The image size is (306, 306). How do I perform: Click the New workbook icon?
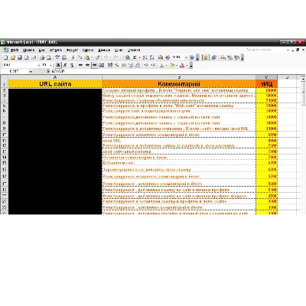(x=6, y=57)
